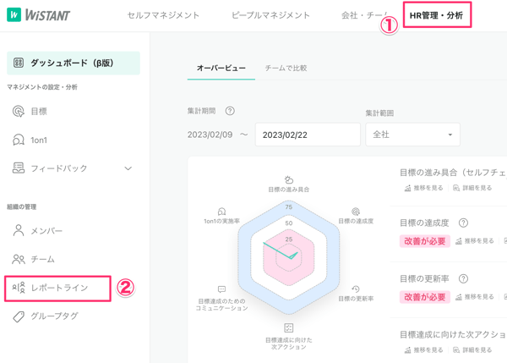The height and width of the screenshot is (363, 507).
Task: Click help icon next to 目標の達成度
Action: [463, 223]
